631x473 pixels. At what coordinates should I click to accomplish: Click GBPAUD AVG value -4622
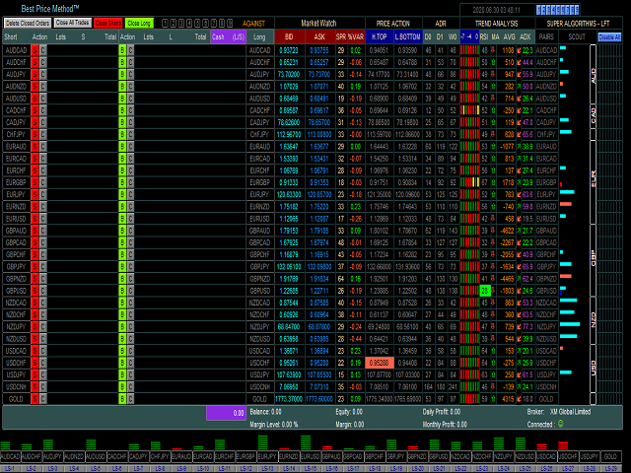(x=507, y=231)
